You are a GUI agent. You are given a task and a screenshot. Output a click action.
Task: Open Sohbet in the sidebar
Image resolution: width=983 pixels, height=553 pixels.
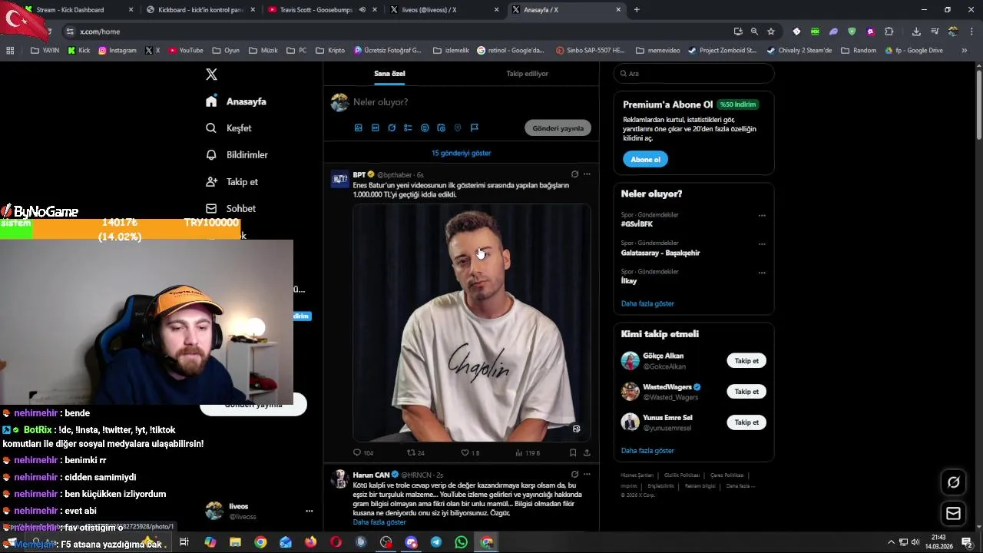pos(230,208)
